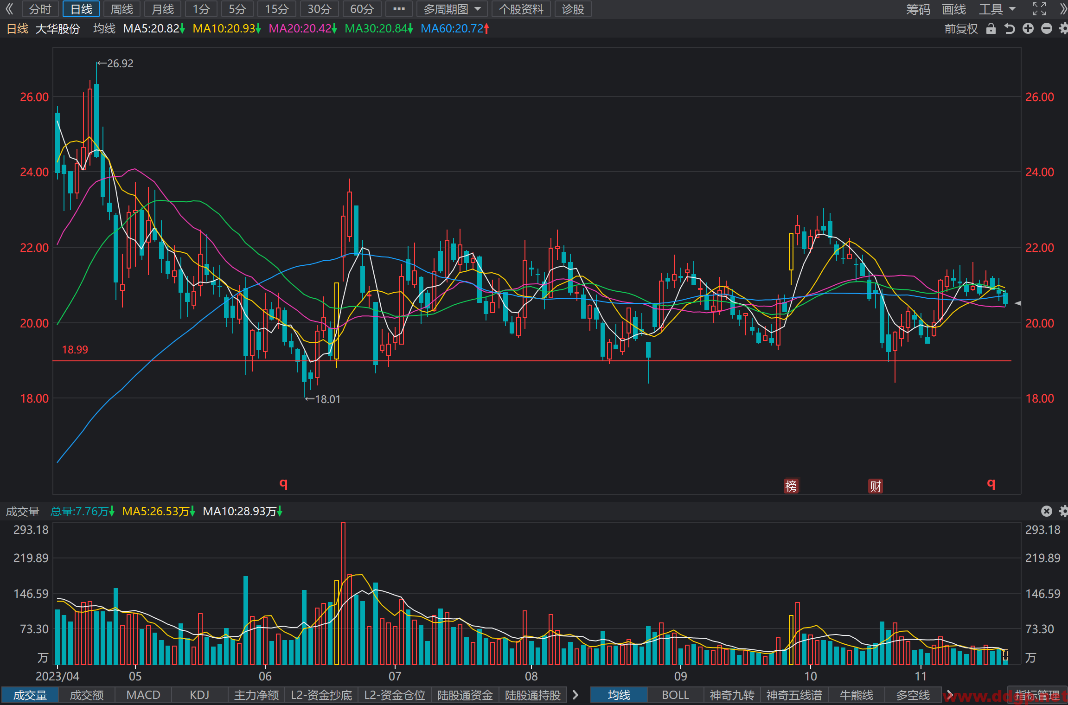Collapse left panel with double chevron
This screenshot has height=705, width=1068.
(x=9, y=9)
